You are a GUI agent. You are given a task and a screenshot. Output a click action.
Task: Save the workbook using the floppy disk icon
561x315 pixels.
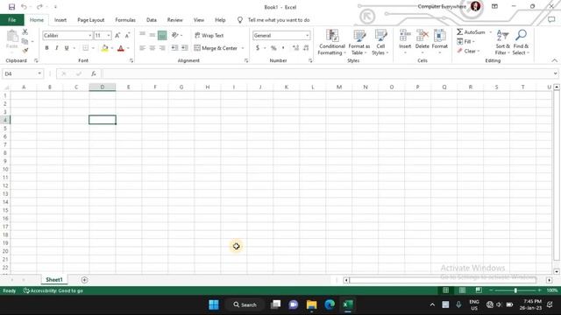[11, 7]
